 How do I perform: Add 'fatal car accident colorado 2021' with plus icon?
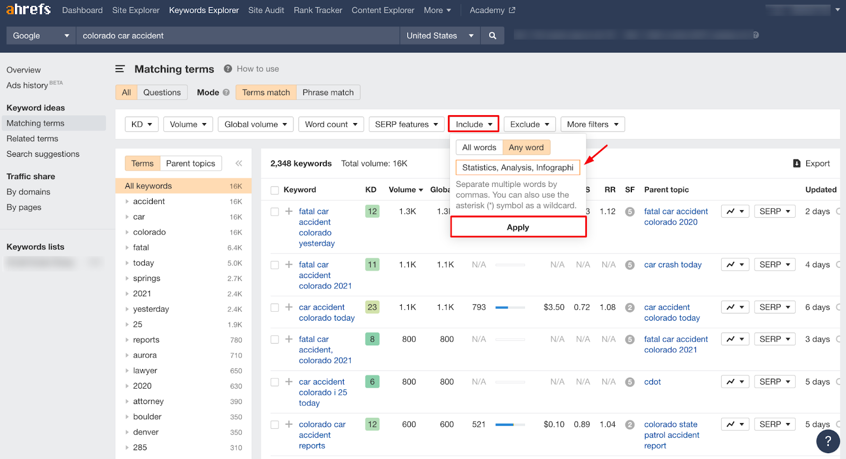pyautogui.click(x=289, y=265)
